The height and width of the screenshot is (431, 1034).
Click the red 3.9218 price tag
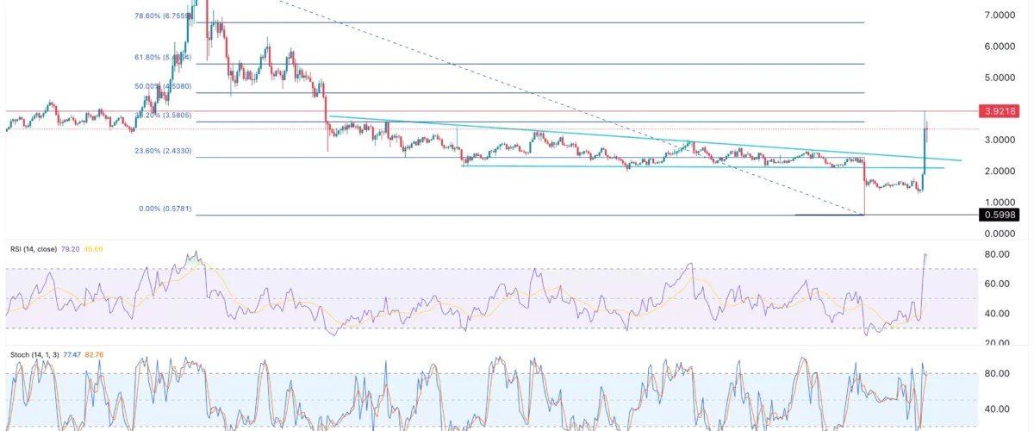(x=1000, y=111)
